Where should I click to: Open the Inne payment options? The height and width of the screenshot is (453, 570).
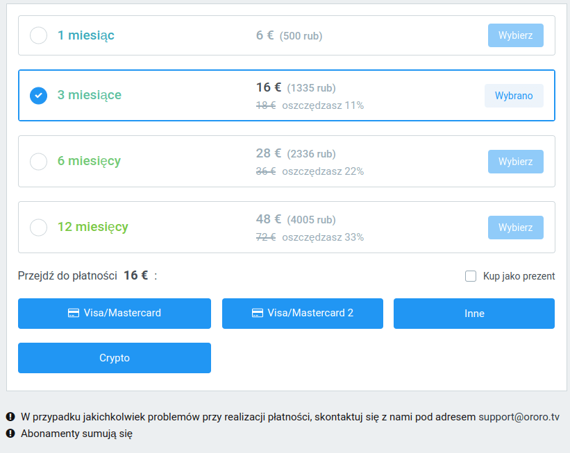pyautogui.click(x=474, y=313)
